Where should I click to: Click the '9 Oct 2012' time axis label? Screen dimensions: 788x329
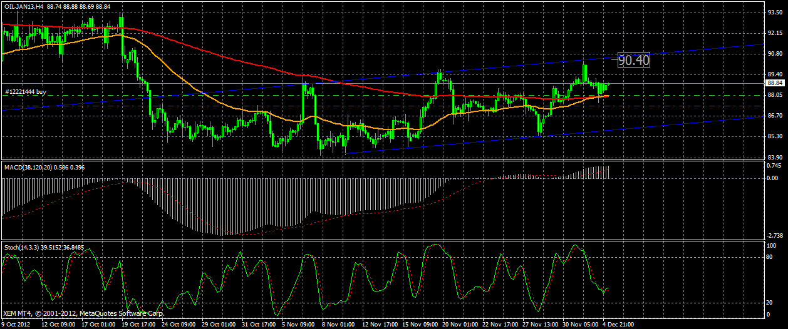point(17,324)
